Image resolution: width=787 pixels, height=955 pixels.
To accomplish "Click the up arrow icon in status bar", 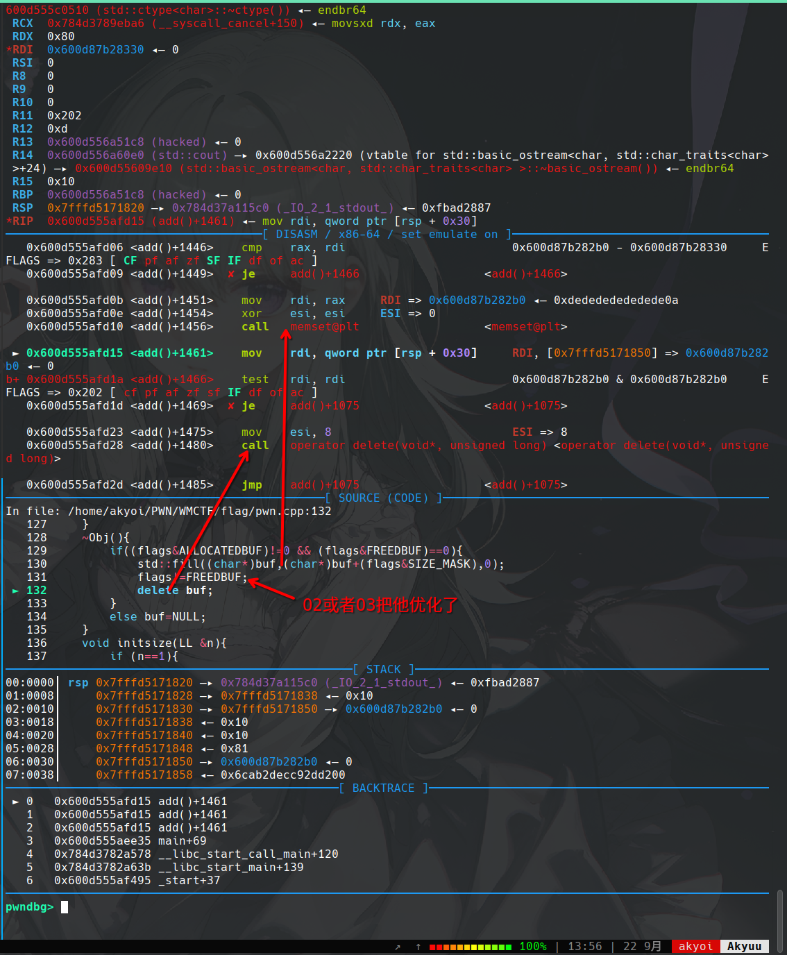I will pos(418,947).
